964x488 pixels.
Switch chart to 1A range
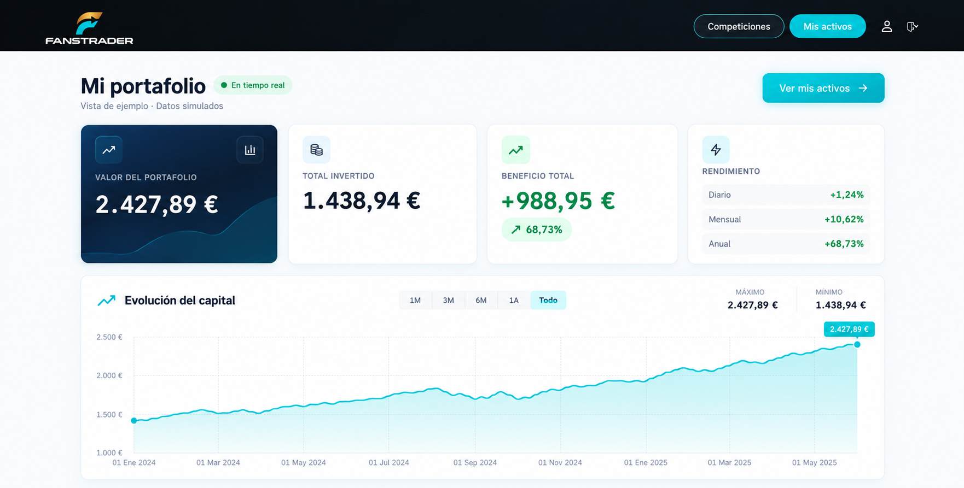tap(514, 300)
